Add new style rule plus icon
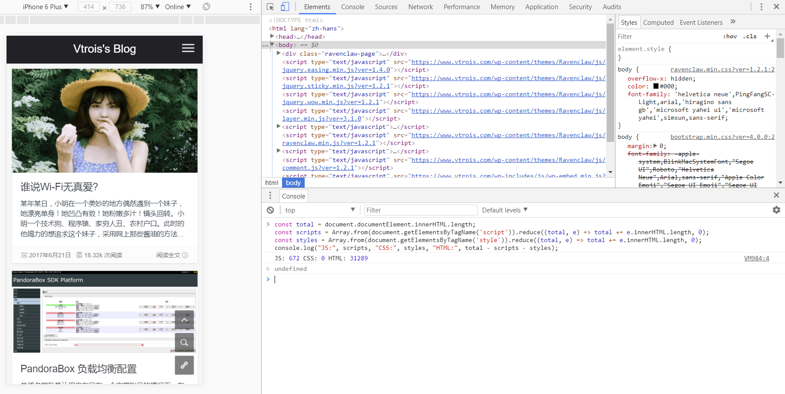Viewport: 785px width, 394px height. click(x=768, y=36)
